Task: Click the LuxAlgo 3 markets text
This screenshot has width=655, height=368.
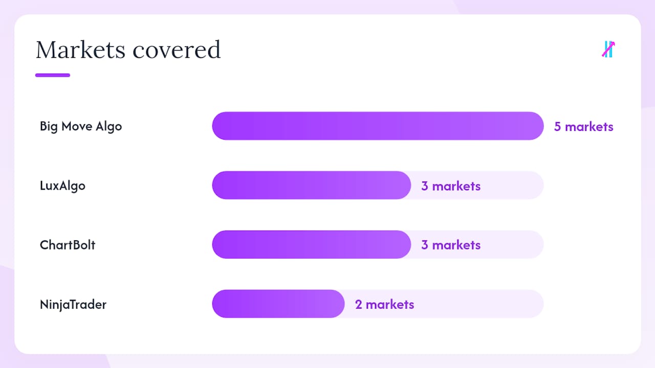Action: point(451,186)
